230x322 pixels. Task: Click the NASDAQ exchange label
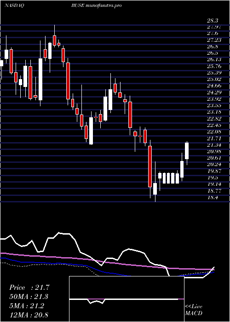tap(14, 6)
